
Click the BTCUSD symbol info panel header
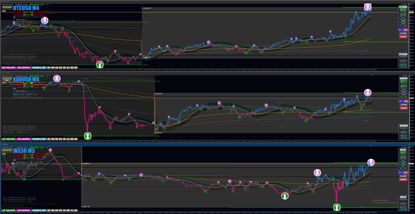[x=403, y=7]
